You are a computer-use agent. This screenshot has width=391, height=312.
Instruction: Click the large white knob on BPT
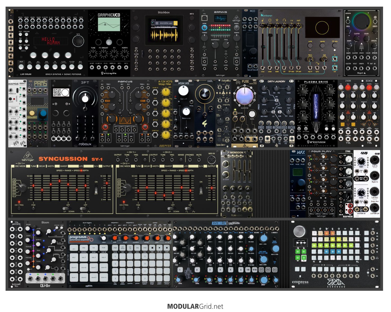85,99
